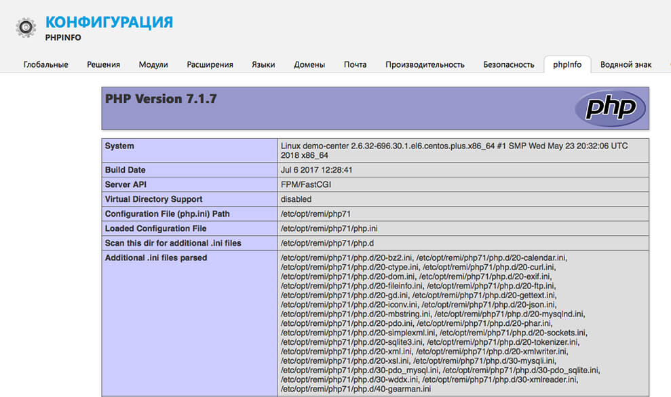This screenshot has height=397, width=671.
Task: Click the Virtual Directory Support label
Action: [x=153, y=199]
